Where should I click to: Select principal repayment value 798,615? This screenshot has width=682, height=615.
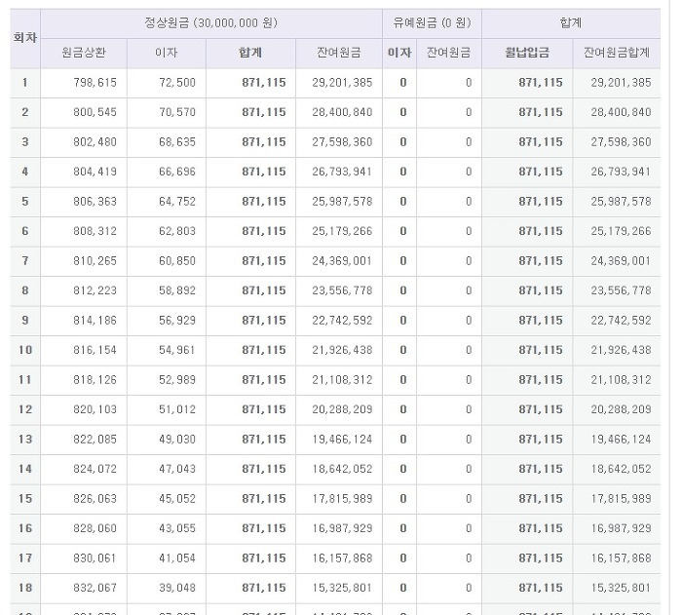[x=95, y=83]
